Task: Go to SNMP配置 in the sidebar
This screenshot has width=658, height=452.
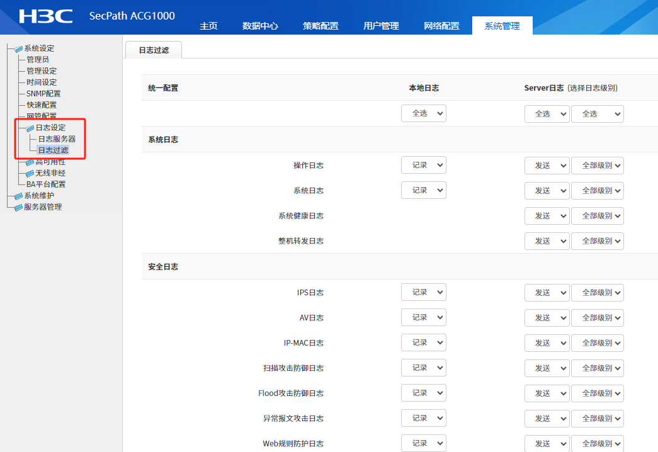Action: (43, 94)
